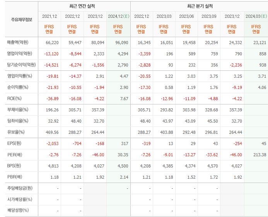Click the 2023.06 quarterly column header
The height and width of the screenshot is (217, 268).
pyautogui.click(x=186, y=16)
